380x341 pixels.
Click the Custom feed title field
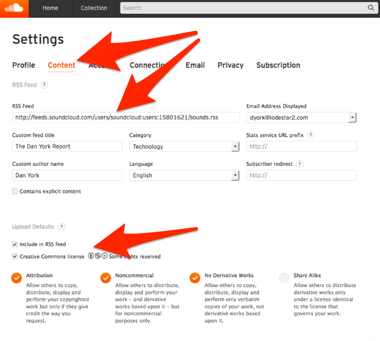[67, 146]
